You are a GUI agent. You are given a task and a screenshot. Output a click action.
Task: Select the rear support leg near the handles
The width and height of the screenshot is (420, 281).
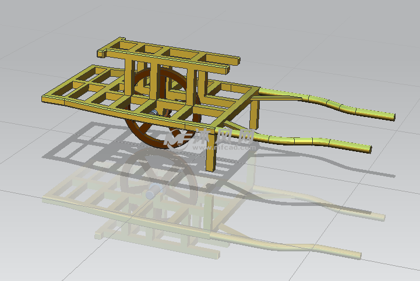point(253,115)
